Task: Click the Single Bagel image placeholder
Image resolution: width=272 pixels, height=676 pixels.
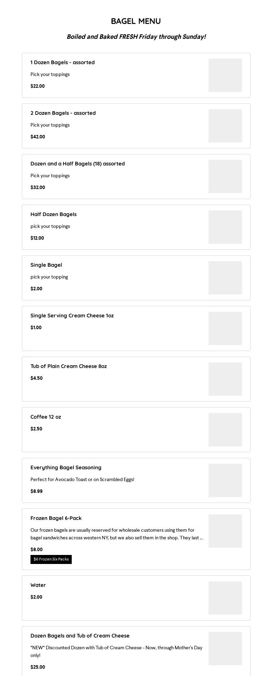Action: pos(225,278)
